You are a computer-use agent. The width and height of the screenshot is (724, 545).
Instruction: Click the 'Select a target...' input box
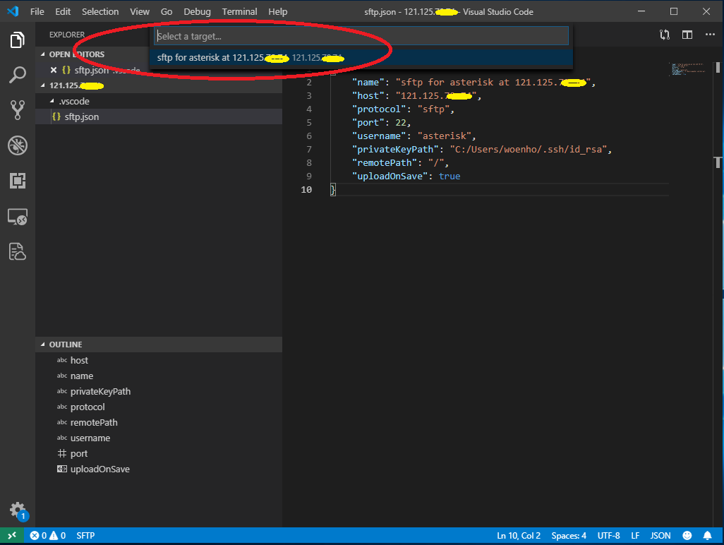tap(361, 36)
